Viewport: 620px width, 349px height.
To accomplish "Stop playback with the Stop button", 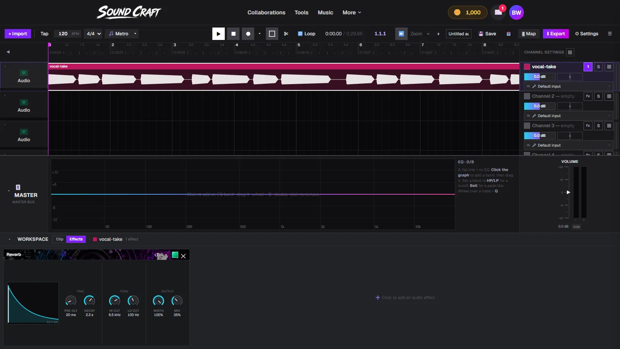I will [233, 34].
